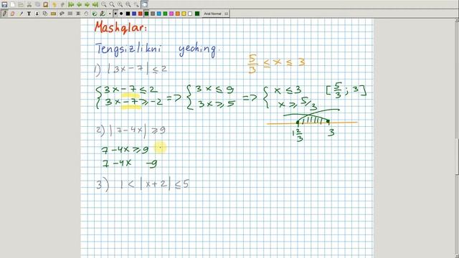Screen dimensions: 459x258
Task: Click the Open file icon
Action: [x=21, y=5]
